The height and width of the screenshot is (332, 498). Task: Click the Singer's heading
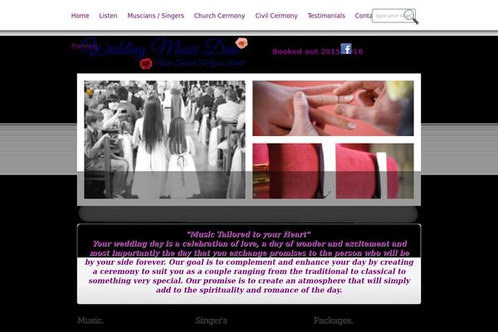(x=211, y=320)
